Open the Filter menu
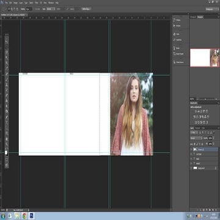 [x=37, y=3]
